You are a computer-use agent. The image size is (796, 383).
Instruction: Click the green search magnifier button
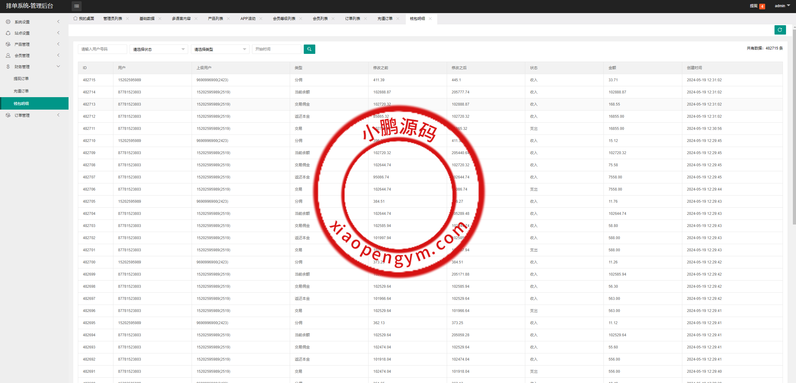(309, 49)
